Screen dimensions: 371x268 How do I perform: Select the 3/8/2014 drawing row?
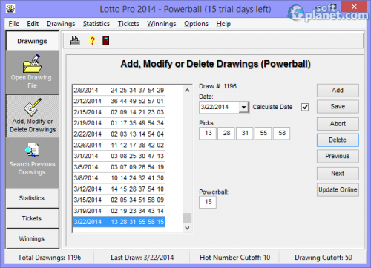(x=119, y=178)
